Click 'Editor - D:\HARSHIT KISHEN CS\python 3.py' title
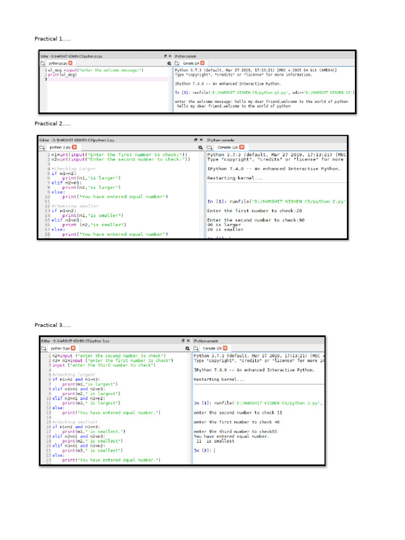The width and height of the screenshot is (405, 540). coord(75,341)
